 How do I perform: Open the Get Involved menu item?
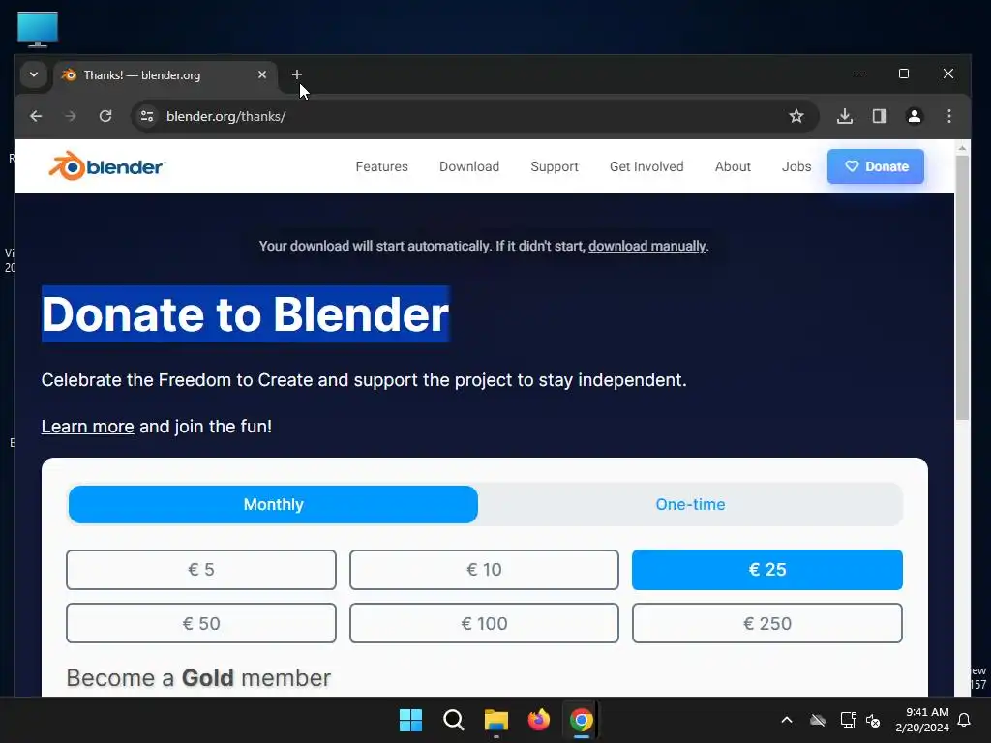tap(646, 166)
